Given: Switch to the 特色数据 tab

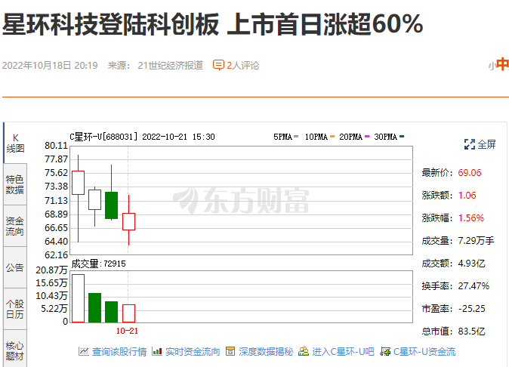Looking at the screenshot, I should (15, 184).
